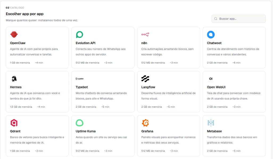Screen dimensions: 273x159
Task: Click the "02 CATÁLOGO" section label
Action: click(15, 8)
